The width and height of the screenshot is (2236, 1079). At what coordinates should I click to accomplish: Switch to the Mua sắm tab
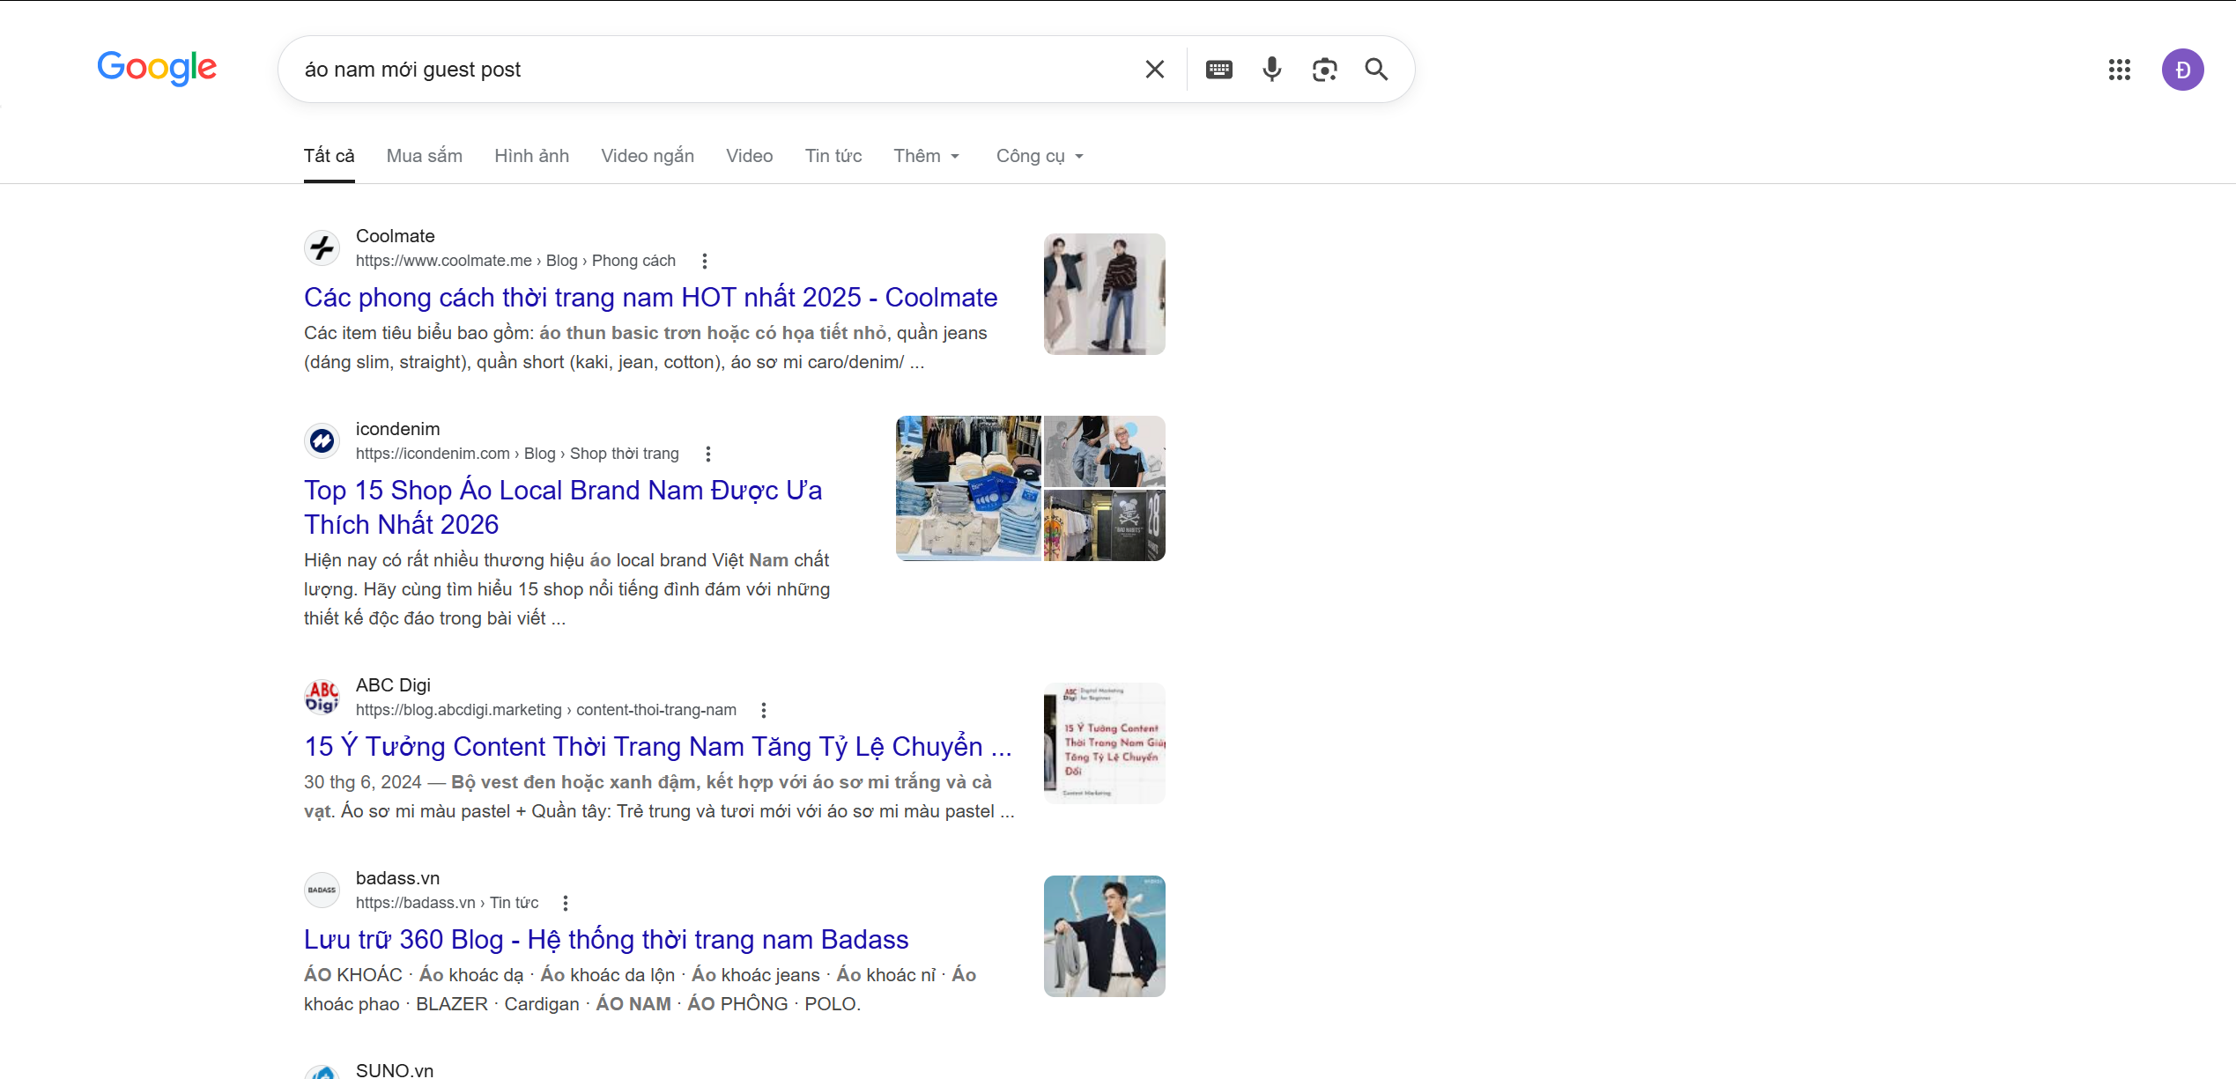425,156
